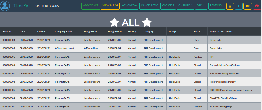Click Help Desk group in KPI row
This screenshot has width=262, height=110.
pyautogui.click(x=174, y=57)
